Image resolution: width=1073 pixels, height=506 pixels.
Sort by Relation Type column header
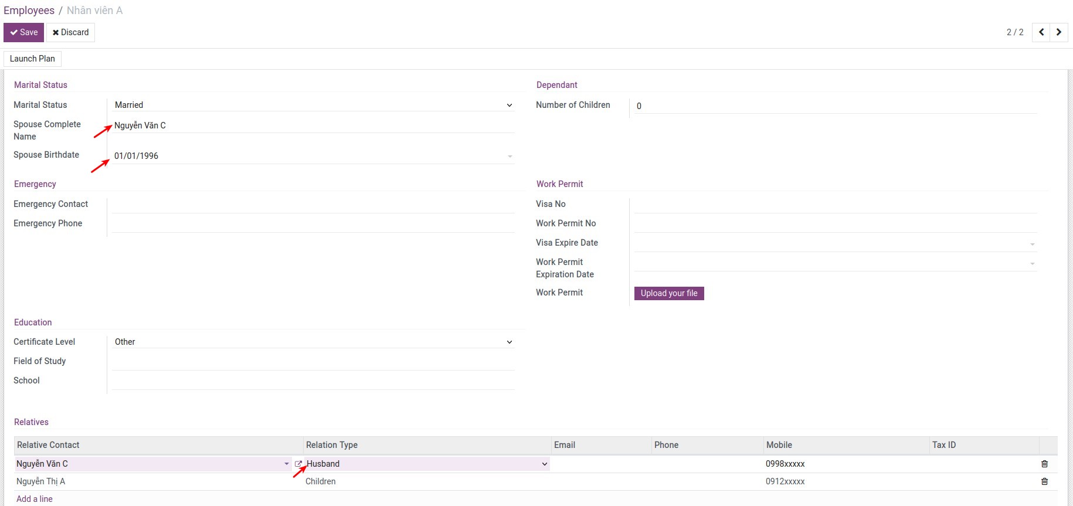(x=427, y=445)
